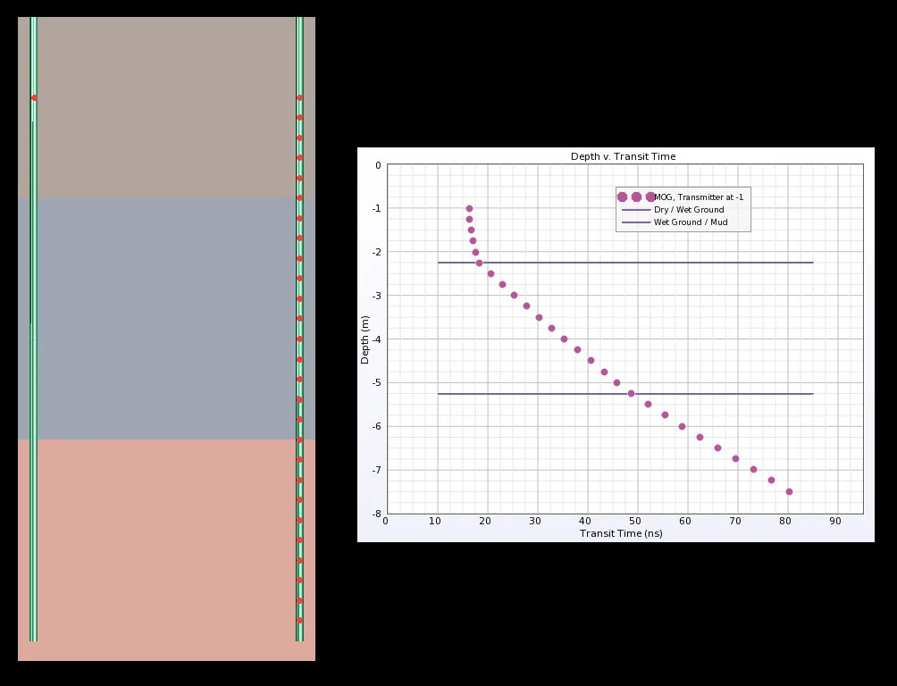Click the line swatch beside 'Wet Ground / Mud'
The height and width of the screenshot is (686, 897).
click(x=635, y=222)
